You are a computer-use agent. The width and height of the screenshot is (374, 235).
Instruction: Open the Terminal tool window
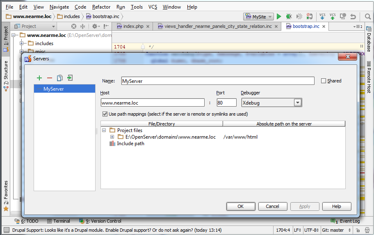(x=59, y=221)
